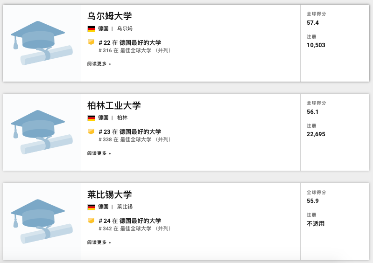This screenshot has width=373, height=263.
Task: Select the #22 在 德国最好的大学 ranking link
Action: 130,42
